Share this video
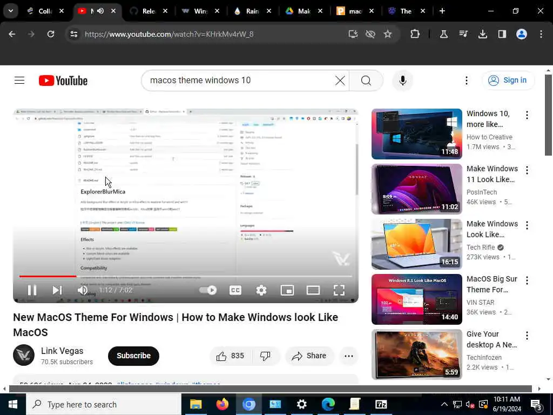This screenshot has height=415, width=553. (x=309, y=356)
